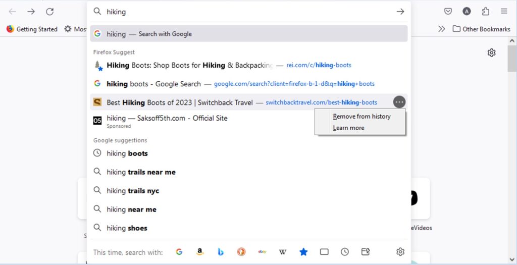Click the page scrollbar up arrow

pyautogui.click(x=512, y=41)
